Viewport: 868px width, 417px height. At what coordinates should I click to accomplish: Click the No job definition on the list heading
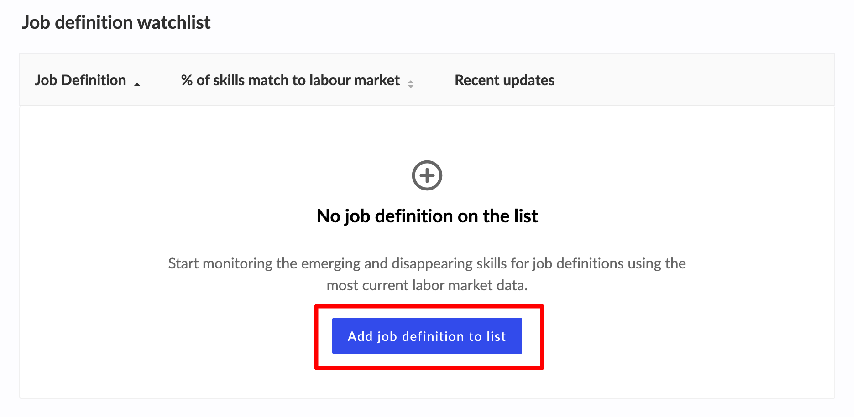[x=427, y=216]
